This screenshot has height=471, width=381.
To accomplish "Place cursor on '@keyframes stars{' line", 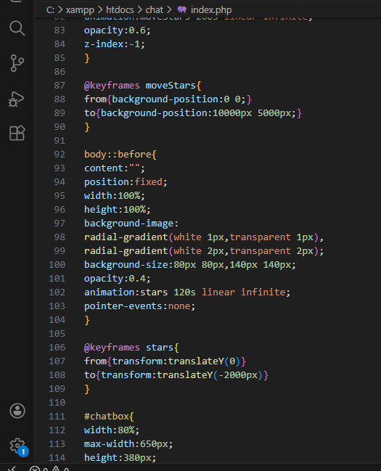I will (131, 348).
